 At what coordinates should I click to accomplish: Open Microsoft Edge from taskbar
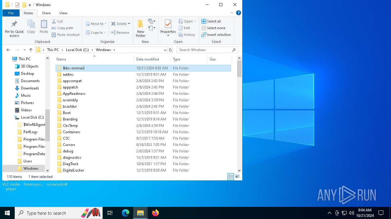pyautogui.click(x=126, y=213)
